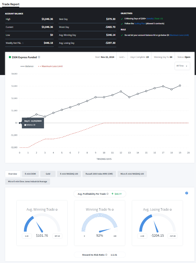Open the winning days details link
Image resolution: width=196 pixels, height=263 pixels.
pos(150,19)
